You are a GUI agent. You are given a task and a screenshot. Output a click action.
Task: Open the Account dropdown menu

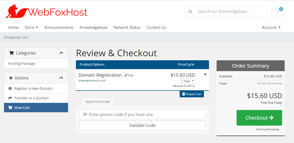(271, 27)
